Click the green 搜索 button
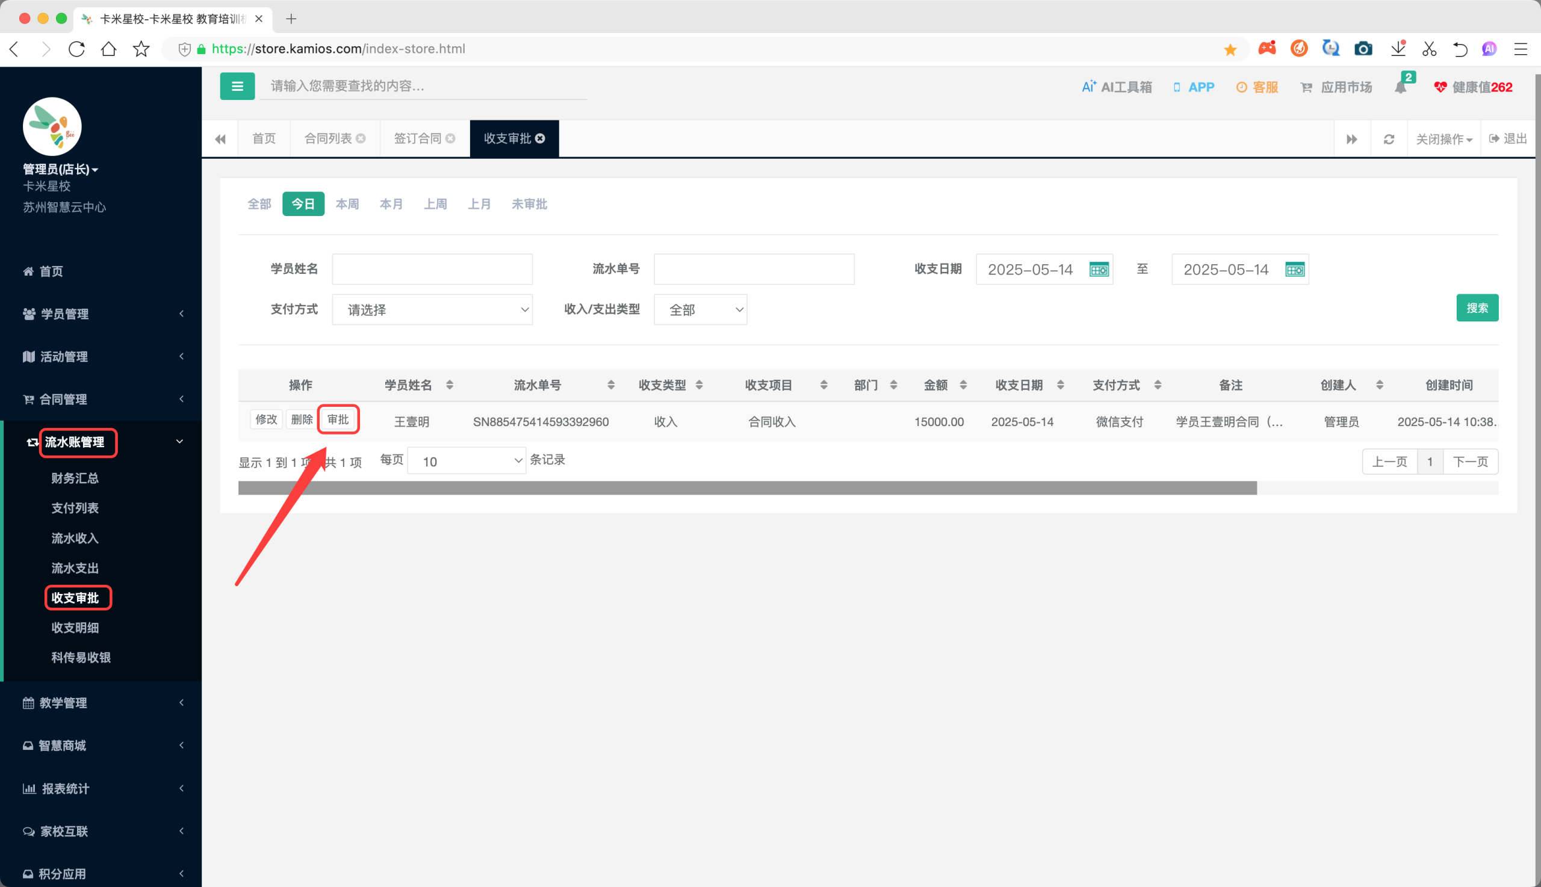This screenshot has width=1541, height=887. tap(1477, 308)
